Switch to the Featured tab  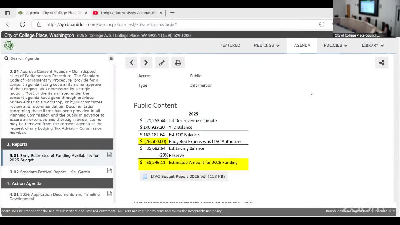coord(230,45)
